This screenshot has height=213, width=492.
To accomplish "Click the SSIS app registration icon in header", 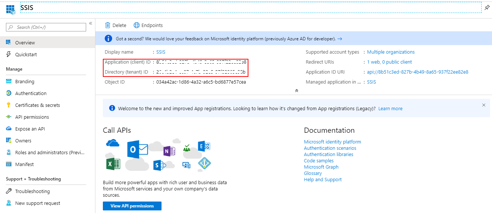I will (x=10, y=9).
